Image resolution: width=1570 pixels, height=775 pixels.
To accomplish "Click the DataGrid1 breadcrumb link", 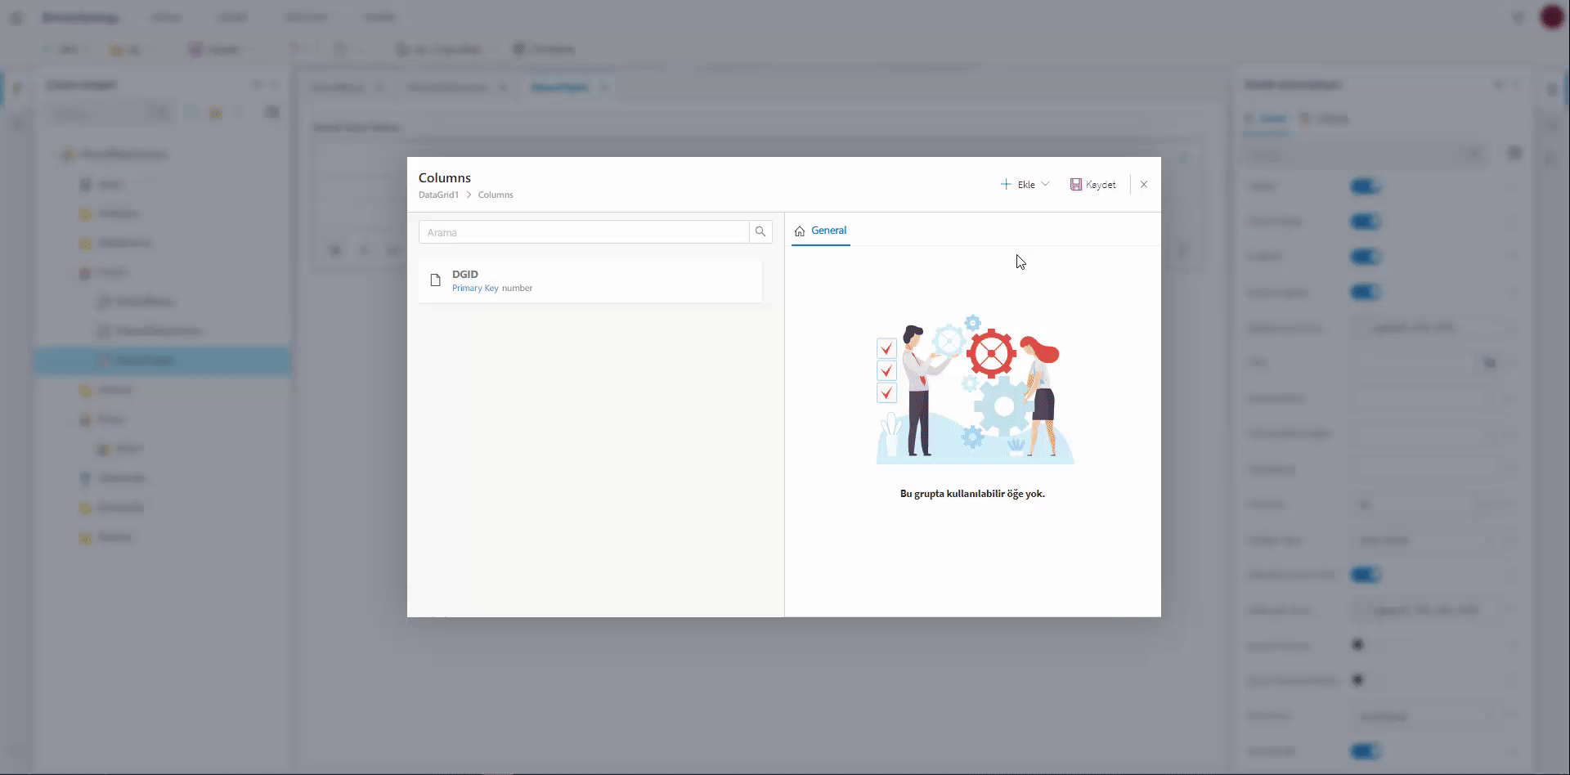I will pos(438,195).
